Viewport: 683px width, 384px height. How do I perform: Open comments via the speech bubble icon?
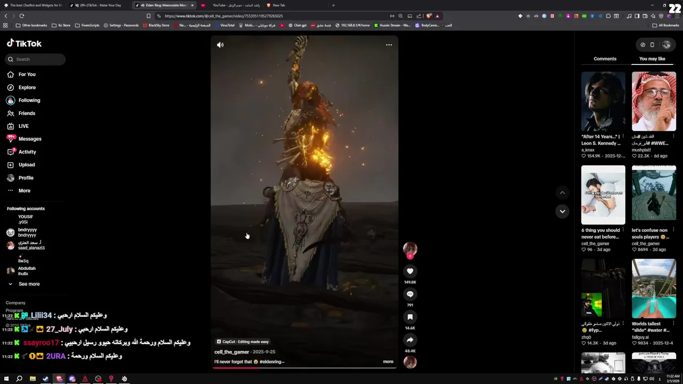410,294
